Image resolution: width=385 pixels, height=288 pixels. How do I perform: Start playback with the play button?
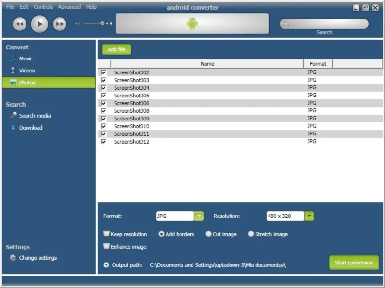coord(39,24)
